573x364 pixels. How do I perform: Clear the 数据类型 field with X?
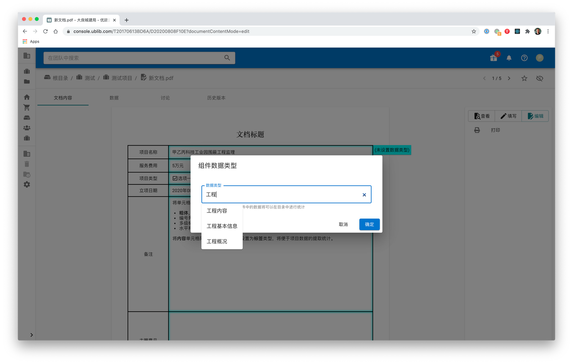click(364, 195)
